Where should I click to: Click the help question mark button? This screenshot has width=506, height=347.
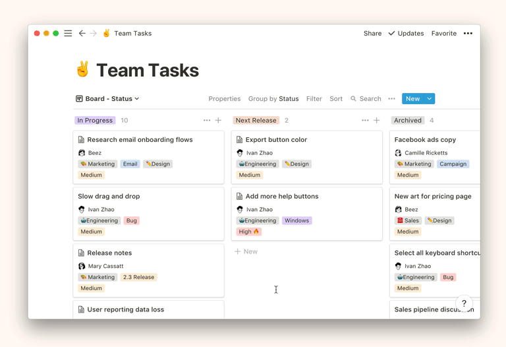pyautogui.click(x=464, y=303)
